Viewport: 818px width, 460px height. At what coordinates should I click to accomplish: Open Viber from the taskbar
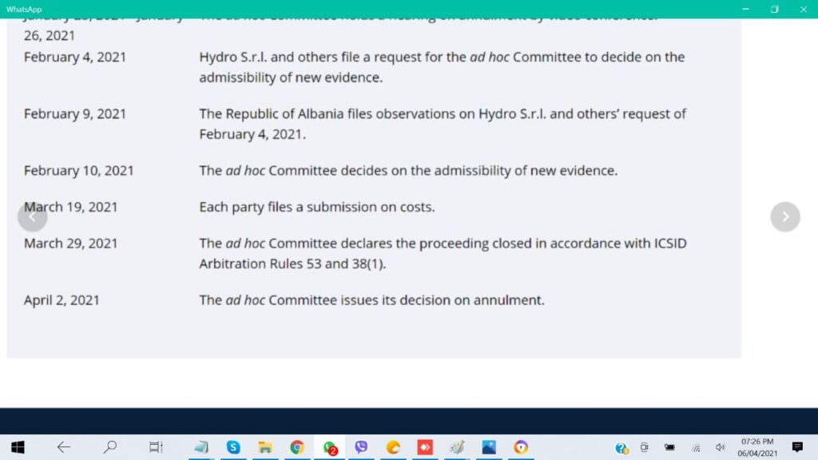[x=361, y=447]
